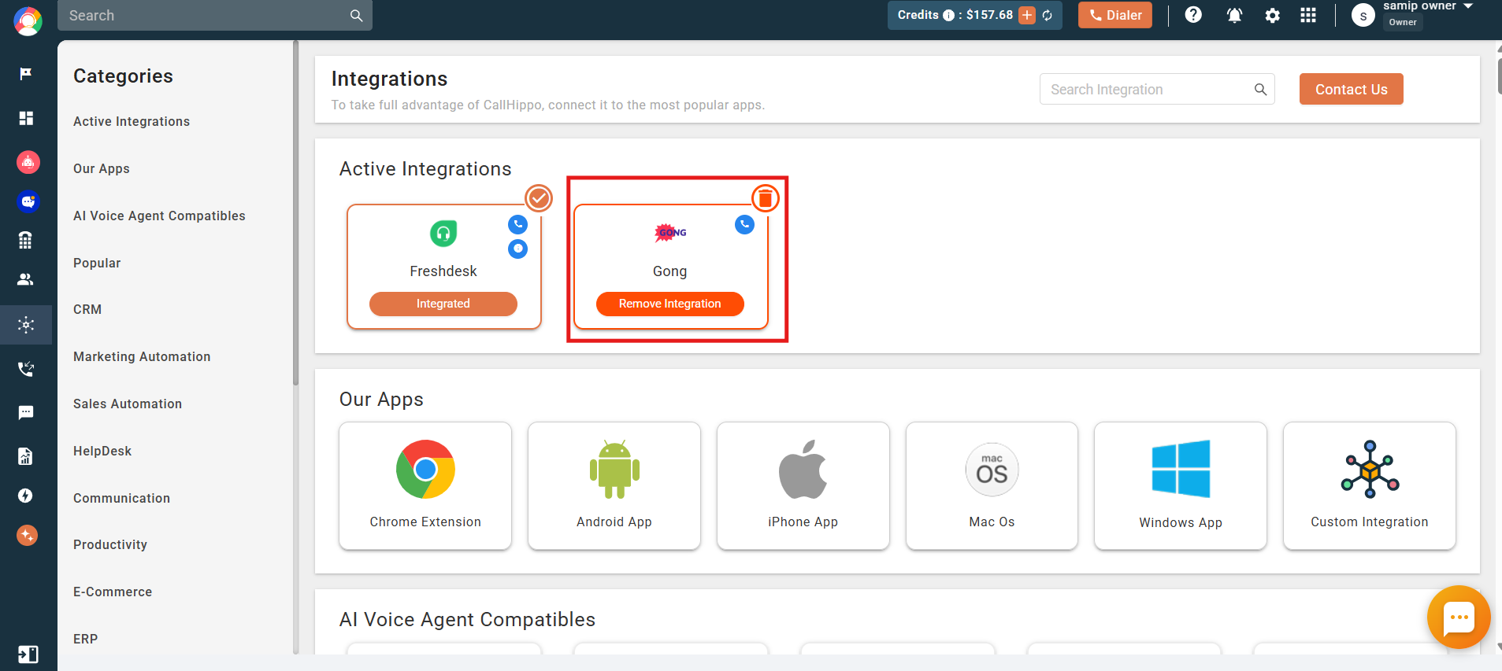The height and width of the screenshot is (671, 1502).
Task: Open the flag icon in the sidebar
Action: 26,73
